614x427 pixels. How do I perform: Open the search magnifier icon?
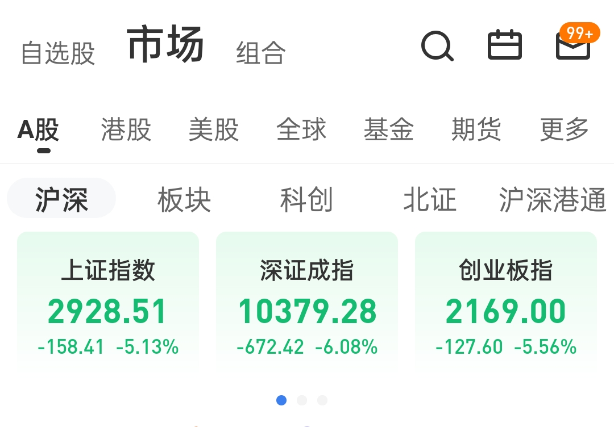coord(437,46)
